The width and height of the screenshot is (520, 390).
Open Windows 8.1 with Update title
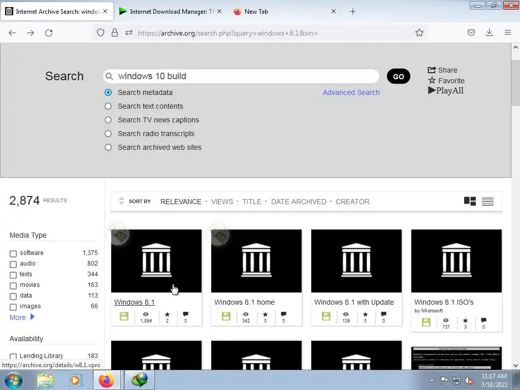[x=354, y=302]
